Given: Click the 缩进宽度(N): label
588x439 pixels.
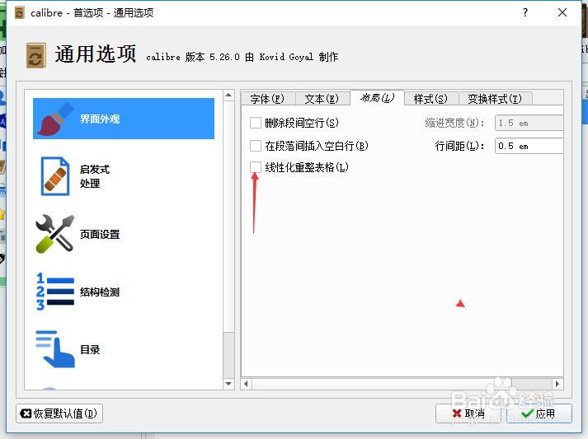Looking at the screenshot, I should pyautogui.click(x=454, y=123).
